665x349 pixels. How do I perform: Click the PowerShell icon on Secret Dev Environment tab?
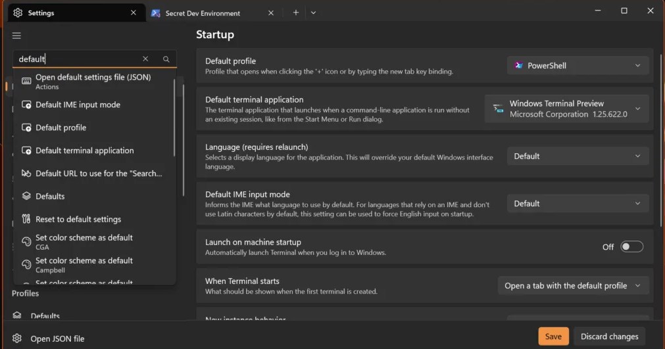[x=156, y=13]
